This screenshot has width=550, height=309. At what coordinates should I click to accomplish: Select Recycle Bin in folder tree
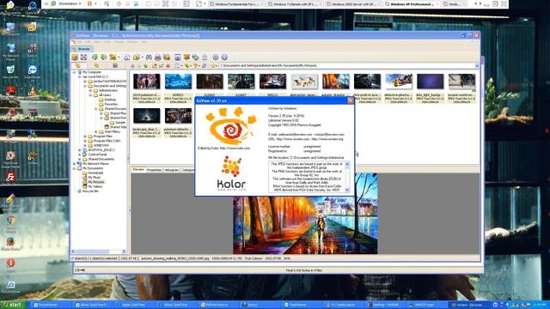[x=90, y=191]
